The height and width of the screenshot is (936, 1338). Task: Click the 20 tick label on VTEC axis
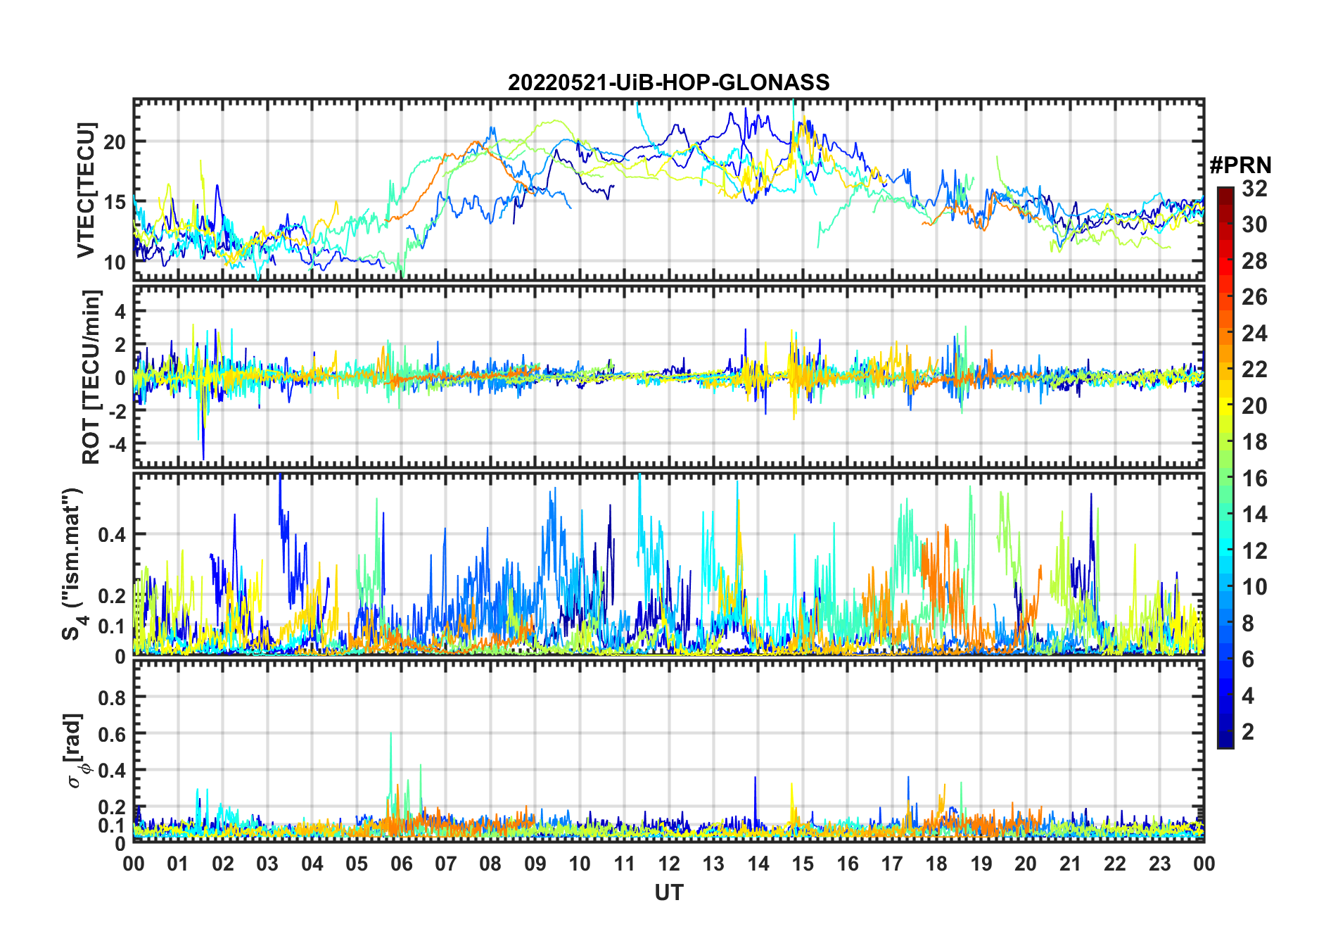click(115, 141)
